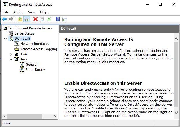Click the Forward arrow toolbar icon
The image size is (180, 127).
tap(11, 19)
